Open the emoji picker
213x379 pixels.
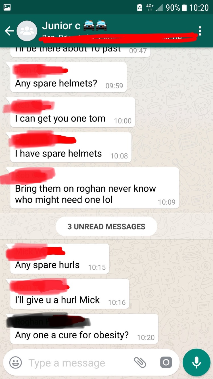tap(16, 363)
